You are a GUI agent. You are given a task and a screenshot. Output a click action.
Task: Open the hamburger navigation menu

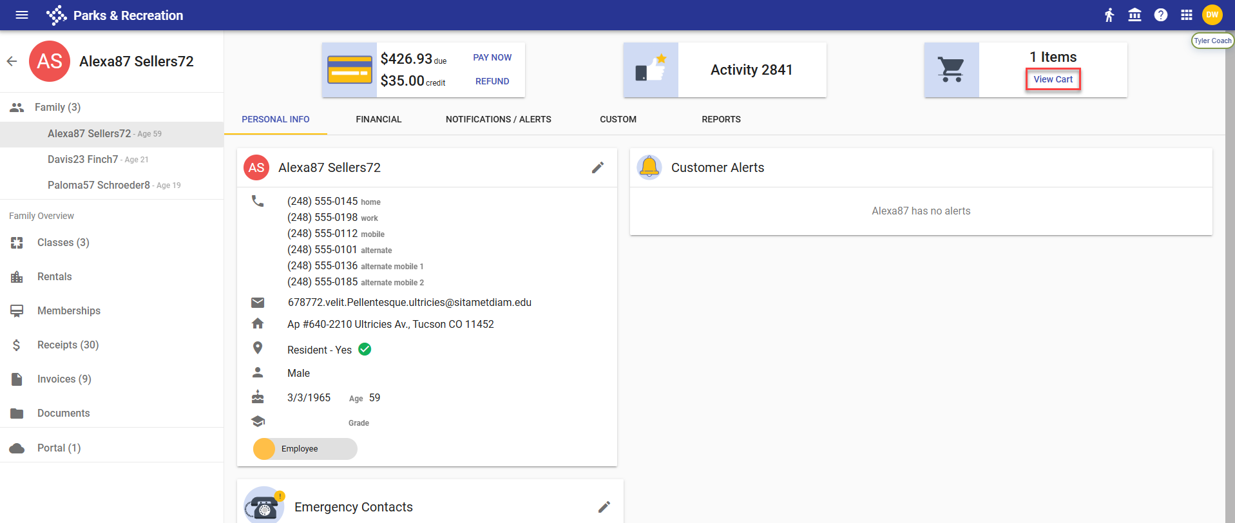[22, 15]
